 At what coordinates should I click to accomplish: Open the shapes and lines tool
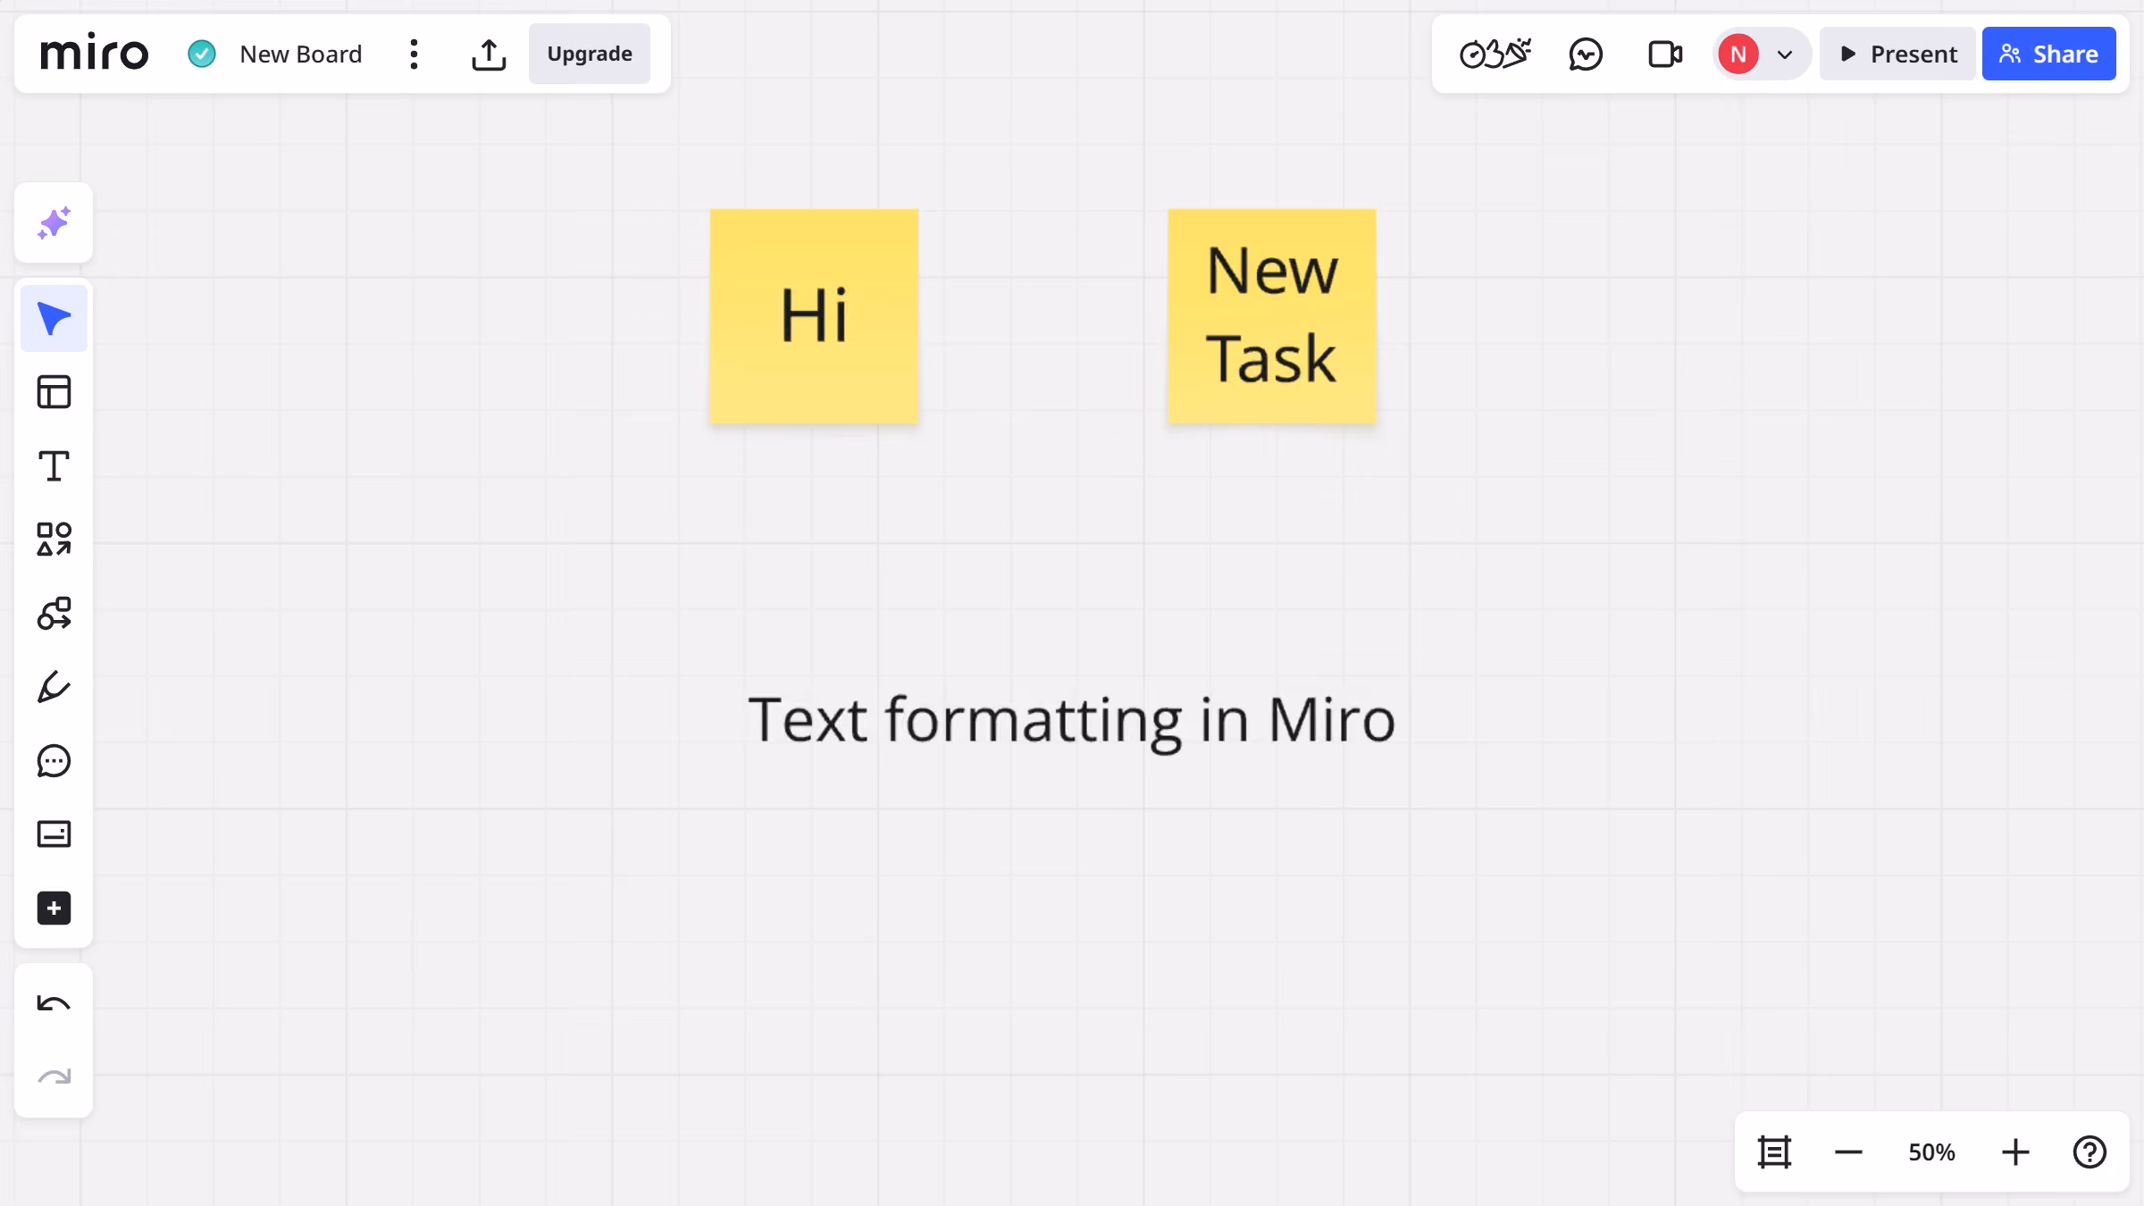[x=54, y=540]
